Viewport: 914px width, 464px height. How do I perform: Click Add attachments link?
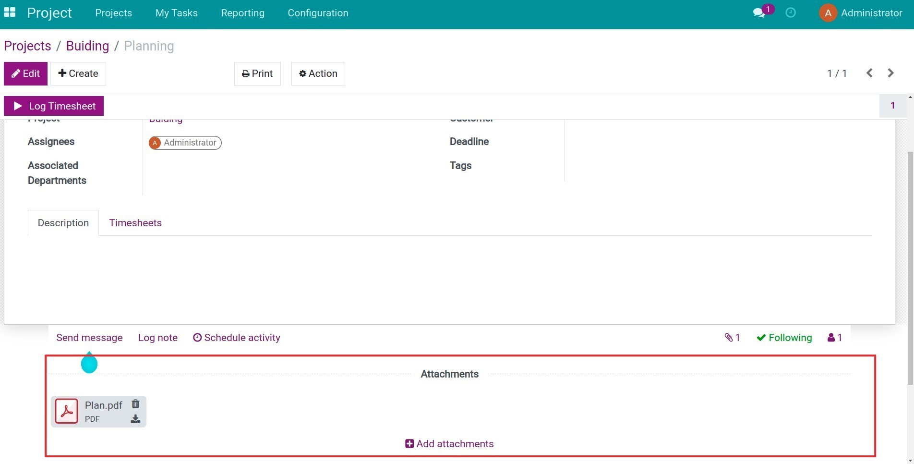449,444
